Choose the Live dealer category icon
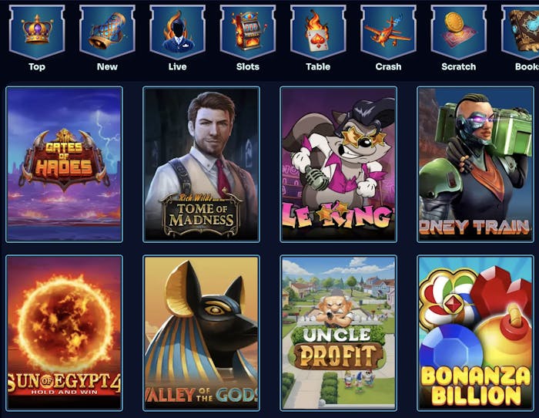Image resolution: width=539 pixels, height=418 pixels. [177, 32]
